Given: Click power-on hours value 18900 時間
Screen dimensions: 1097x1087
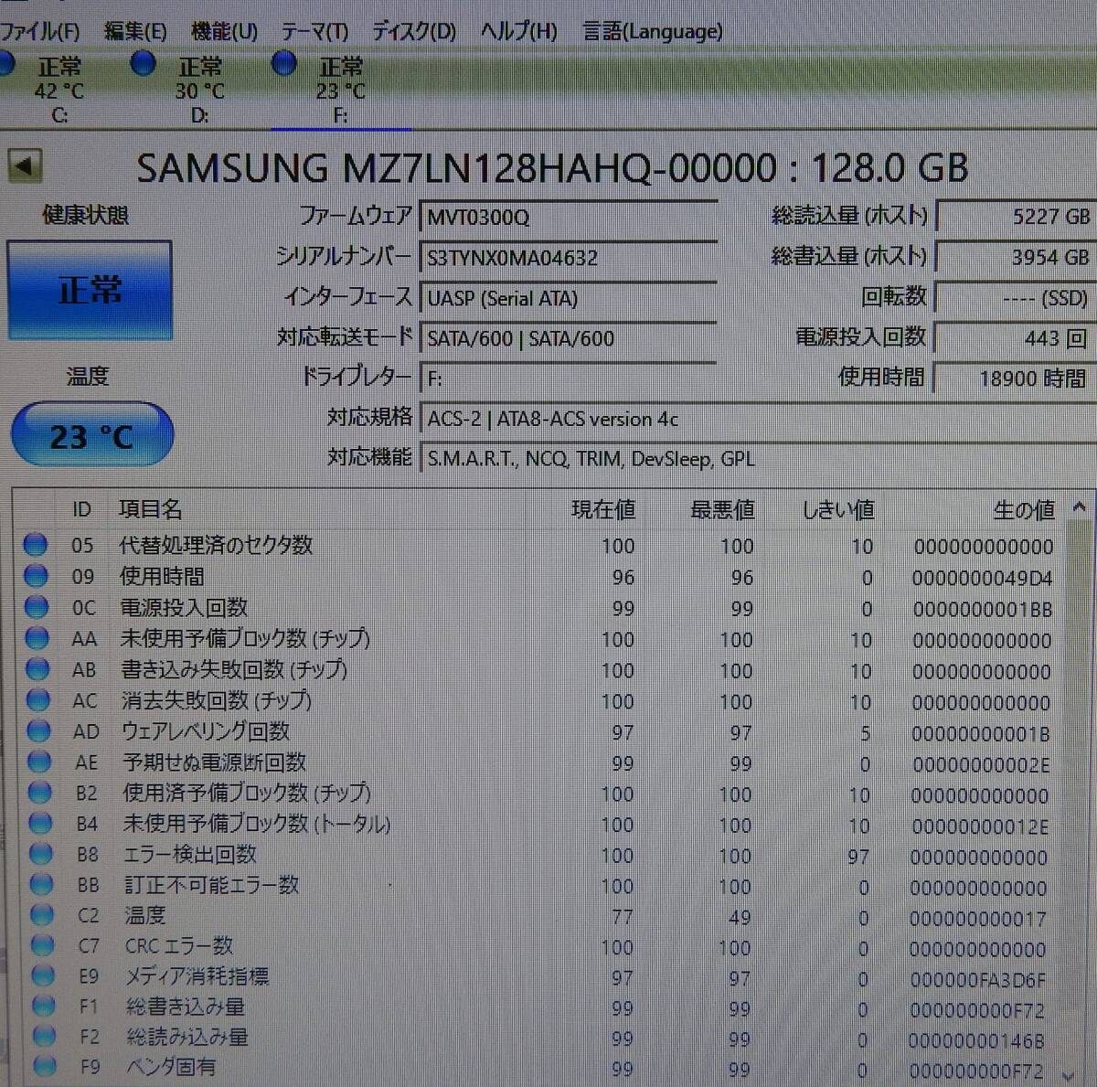Looking at the screenshot, I should pyautogui.click(x=1016, y=378).
